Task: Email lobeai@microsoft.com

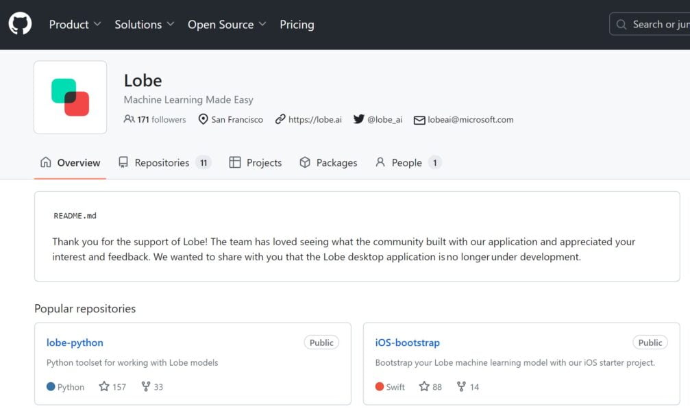Action: pos(471,120)
